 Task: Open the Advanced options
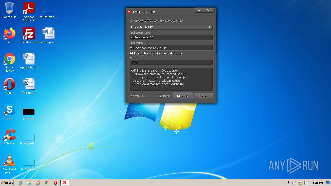pos(183,96)
